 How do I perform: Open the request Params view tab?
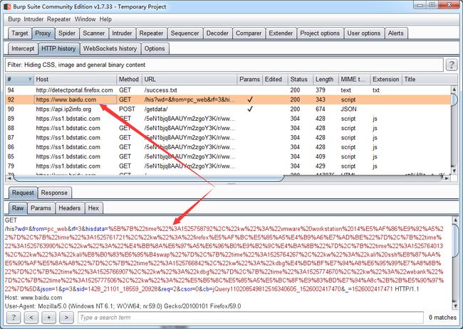point(41,208)
